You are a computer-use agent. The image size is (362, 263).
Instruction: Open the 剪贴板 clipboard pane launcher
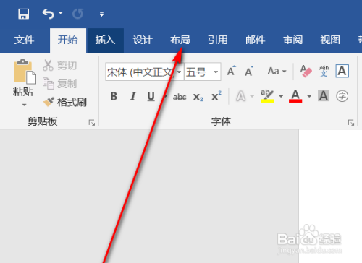(92, 123)
